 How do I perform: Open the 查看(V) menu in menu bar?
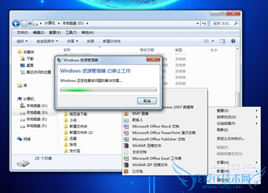tap(55, 32)
